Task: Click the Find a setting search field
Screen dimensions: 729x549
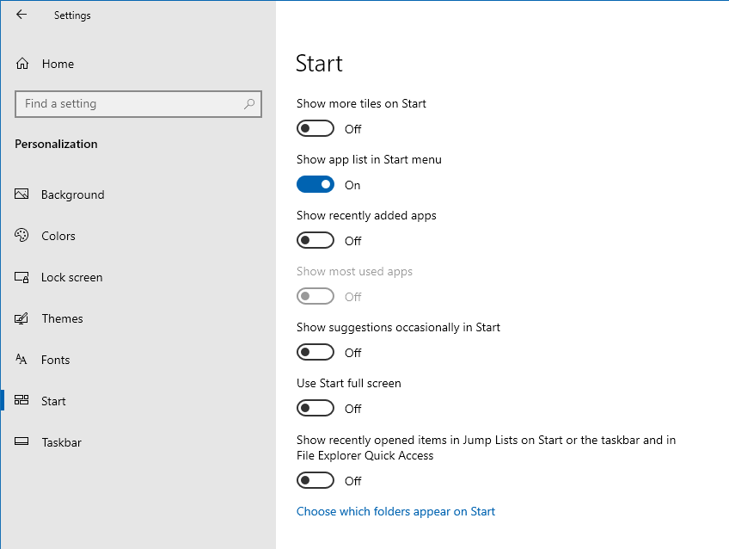Action: (x=129, y=103)
